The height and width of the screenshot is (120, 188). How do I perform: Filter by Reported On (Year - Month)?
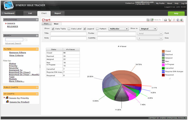(24, 75)
